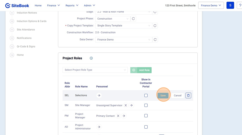Click the SiteBook logo icon
242x135 pixels.
click(x=8, y=6)
